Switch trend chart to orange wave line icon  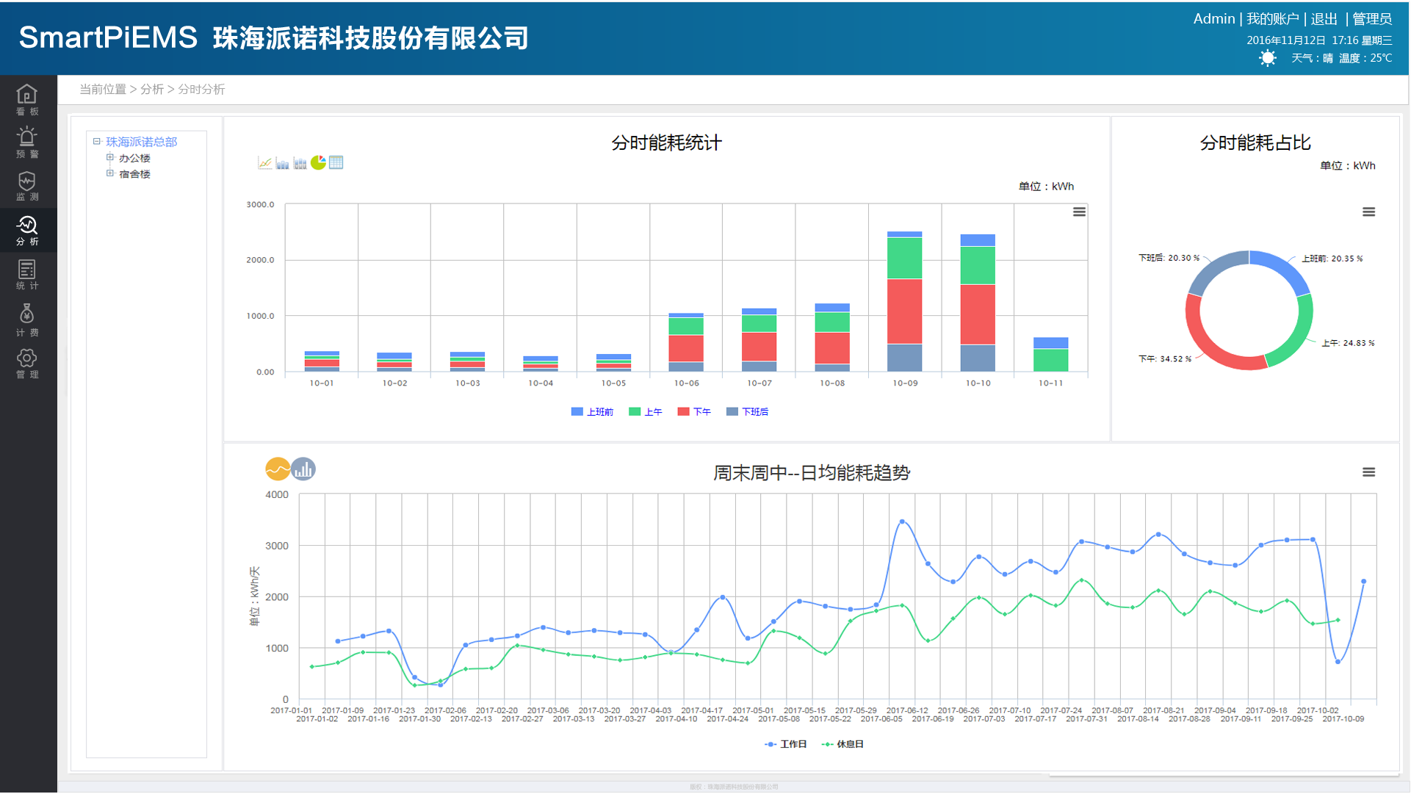point(277,469)
